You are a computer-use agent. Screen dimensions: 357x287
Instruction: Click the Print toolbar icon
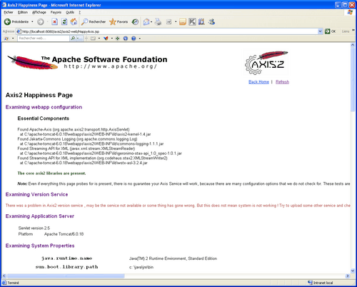[158, 22]
